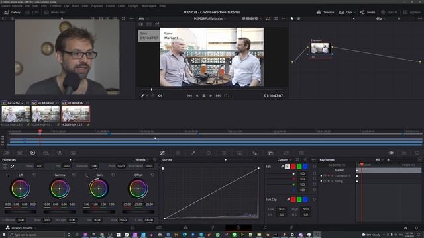Open the Camera Raw palette
Screen dimensions: 424x238
(7, 153)
